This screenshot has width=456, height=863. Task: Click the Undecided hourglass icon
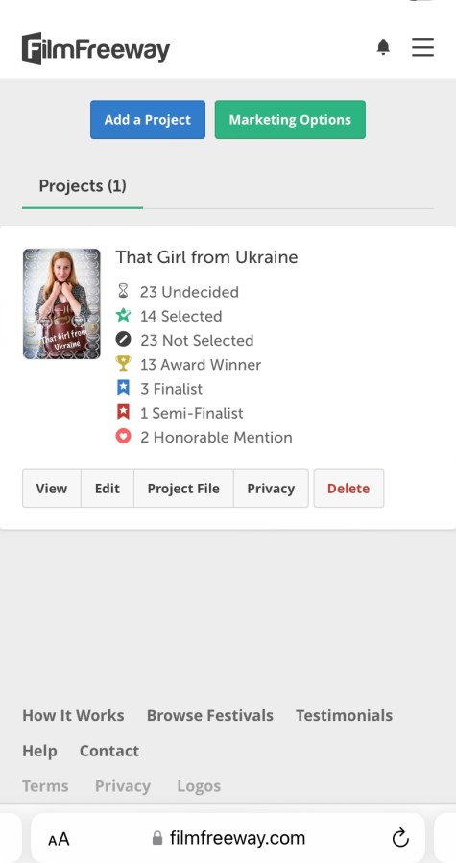tap(123, 291)
